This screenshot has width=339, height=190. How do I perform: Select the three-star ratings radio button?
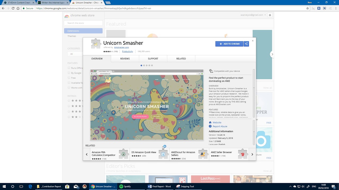[69, 111]
